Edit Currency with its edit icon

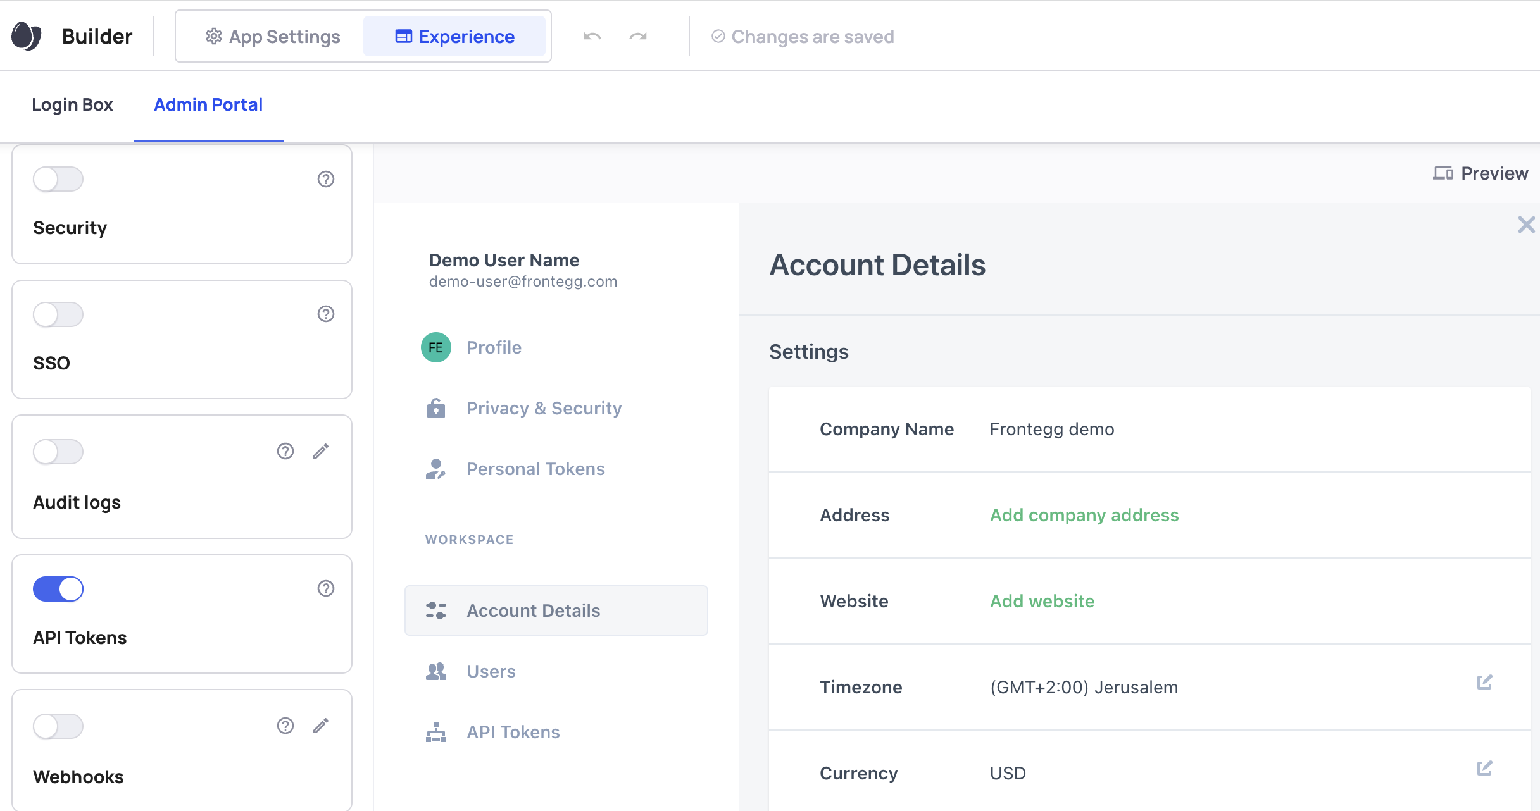(1484, 768)
